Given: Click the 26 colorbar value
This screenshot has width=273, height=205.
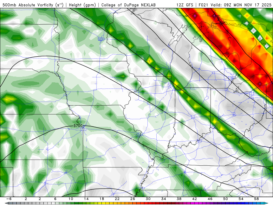Looking at the screenshot, I should 132,199.
